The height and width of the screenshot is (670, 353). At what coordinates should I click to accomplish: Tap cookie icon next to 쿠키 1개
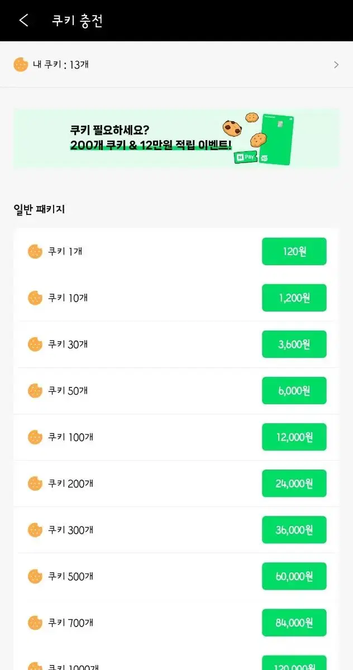35,251
